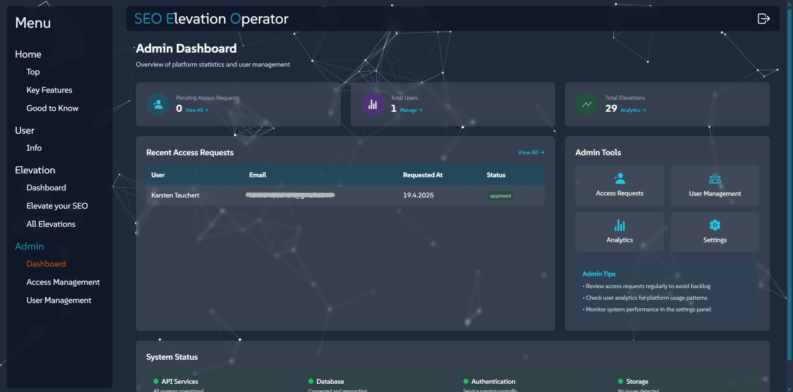Viewport: 793px width, 392px height.
Task: Go to Elevate your SEO menu item
Action: tap(57, 206)
